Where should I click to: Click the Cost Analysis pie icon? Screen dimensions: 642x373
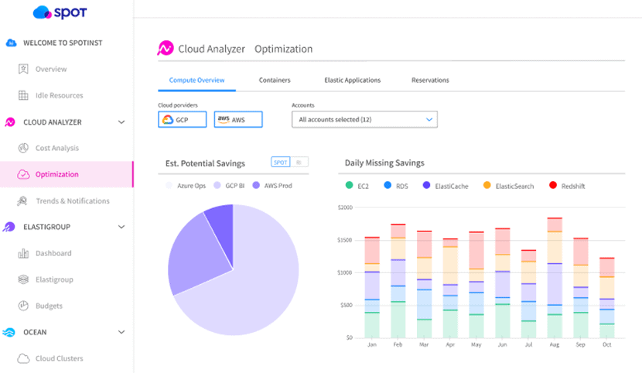click(x=23, y=148)
